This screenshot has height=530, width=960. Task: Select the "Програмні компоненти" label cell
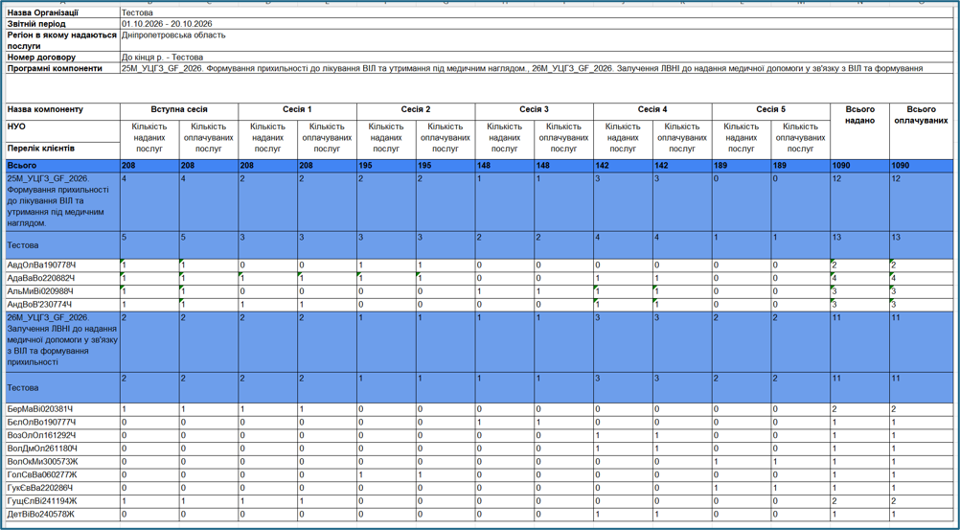[x=63, y=69]
